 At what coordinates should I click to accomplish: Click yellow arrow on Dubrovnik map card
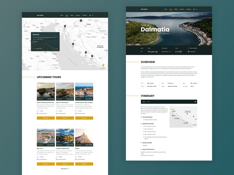click(x=57, y=48)
